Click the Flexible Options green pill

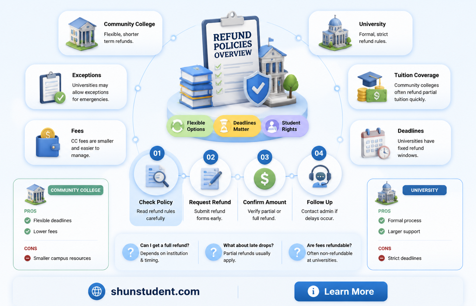click(190, 126)
